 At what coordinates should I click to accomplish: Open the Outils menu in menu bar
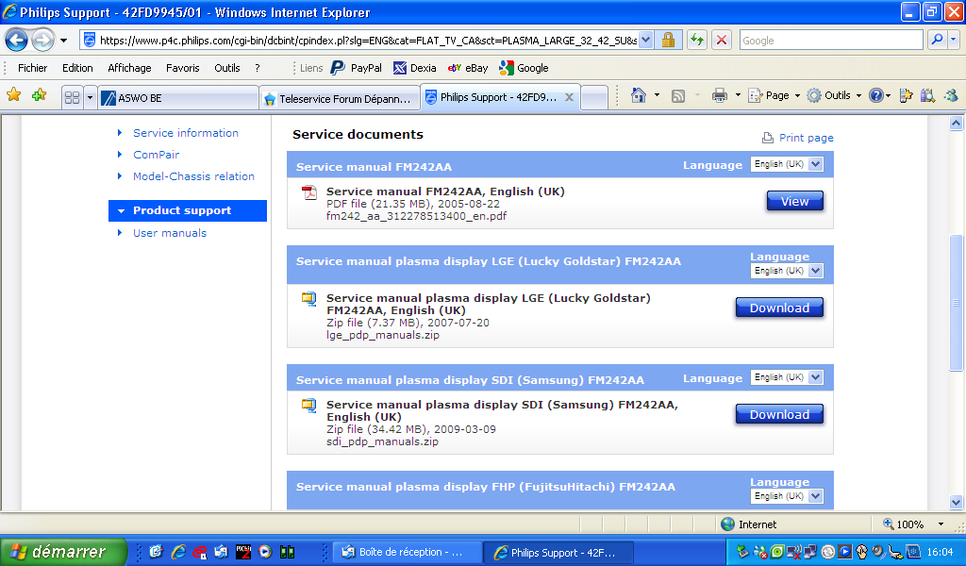click(226, 68)
